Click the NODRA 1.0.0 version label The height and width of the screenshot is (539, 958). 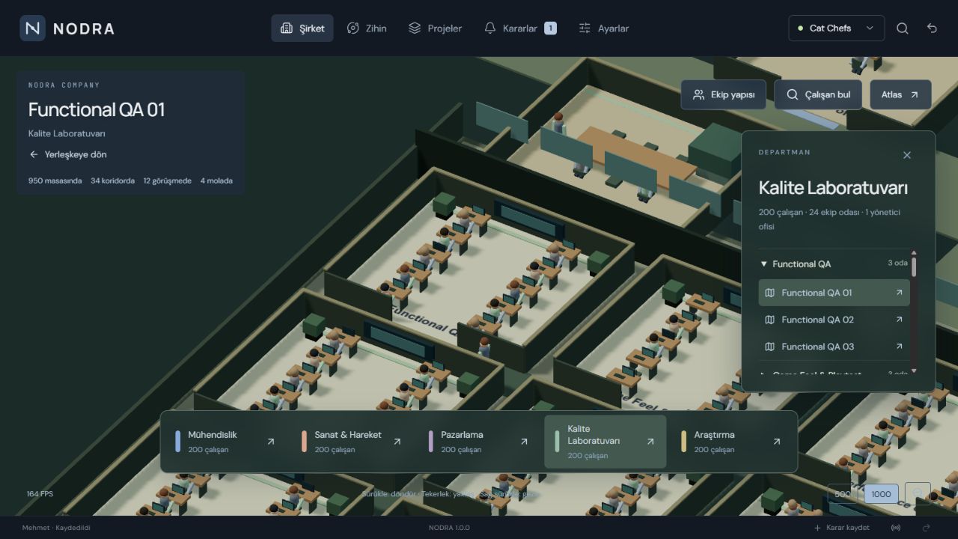[x=449, y=528]
